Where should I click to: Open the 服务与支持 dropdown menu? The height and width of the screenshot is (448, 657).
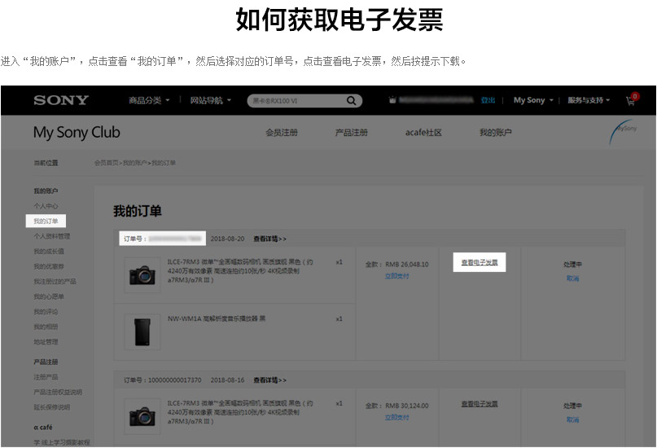(589, 100)
